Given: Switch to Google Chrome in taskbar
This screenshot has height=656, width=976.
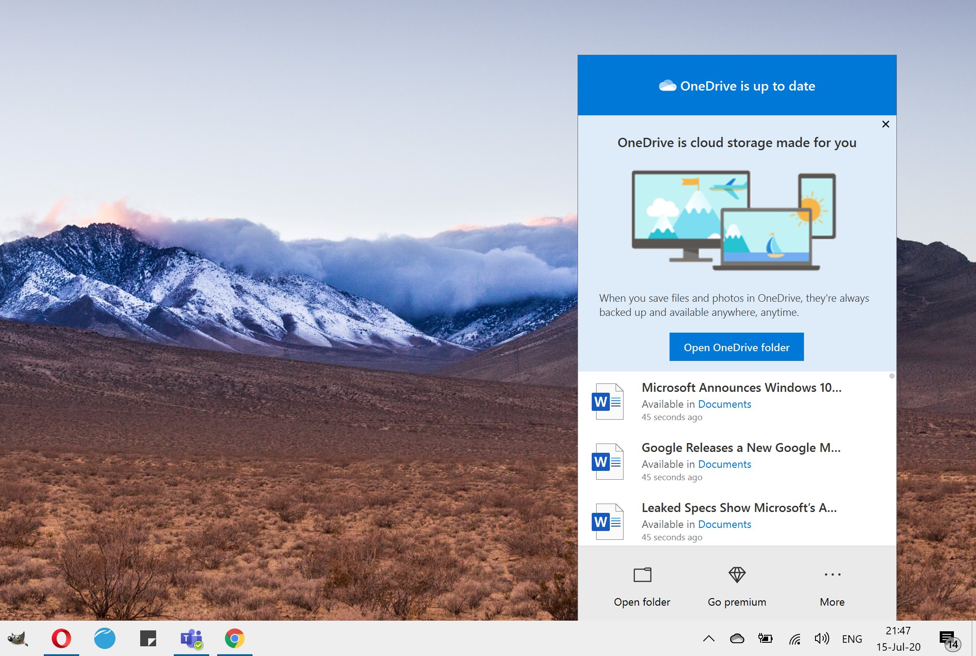Looking at the screenshot, I should pyautogui.click(x=235, y=638).
